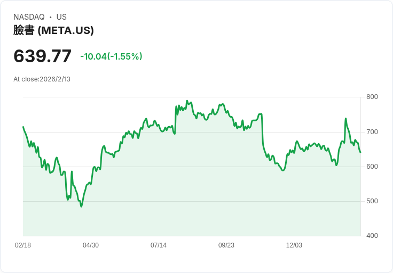Click the 400 y-axis price label
Viewport: 393px width, 273px height.
pyautogui.click(x=372, y=236)
